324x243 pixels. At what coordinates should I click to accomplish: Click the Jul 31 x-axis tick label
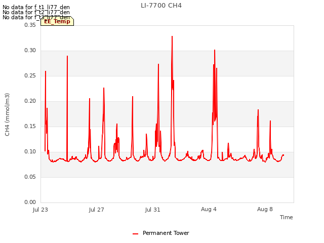point(153,210)
